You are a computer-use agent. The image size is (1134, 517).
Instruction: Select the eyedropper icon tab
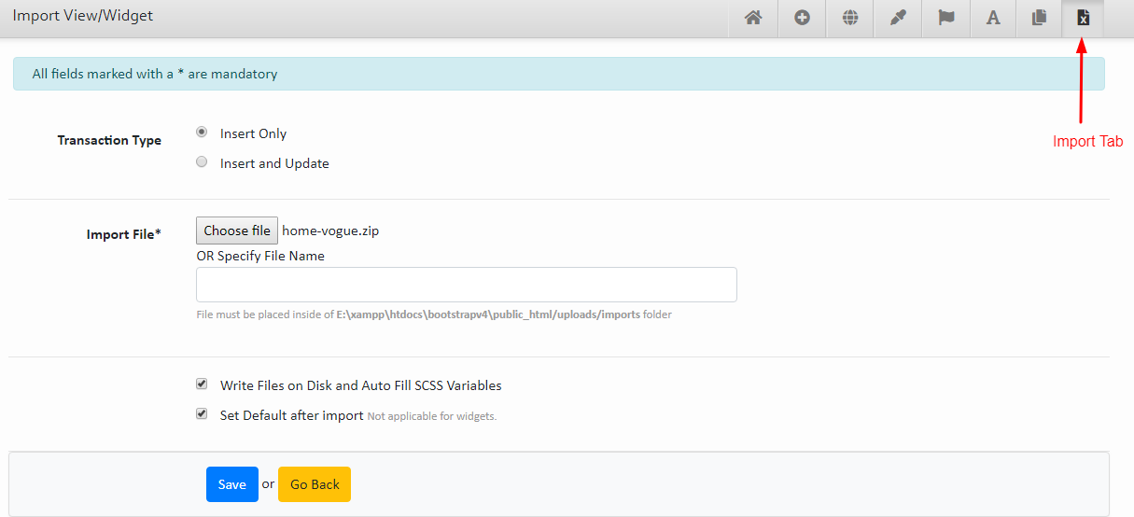tap(898, 18)
